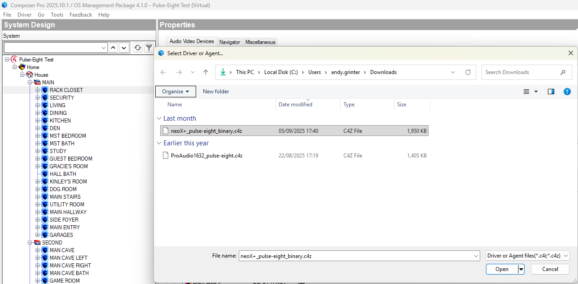Create a New folder
This screenshot has width=578, height=284.
coord(216,92)
